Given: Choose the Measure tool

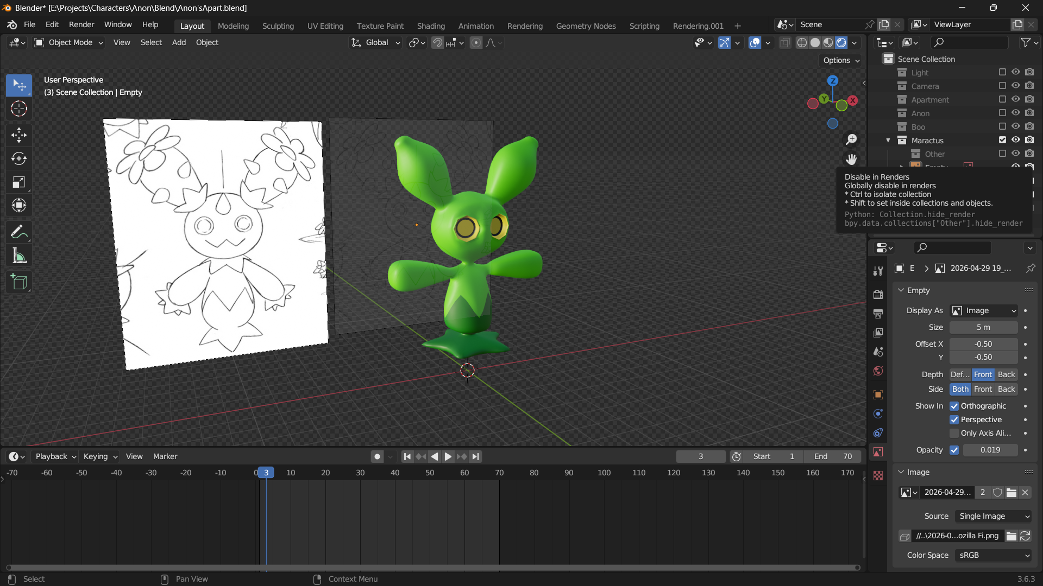Looking at the screenshot, I should pyautogui.click(x=19, y=256).
